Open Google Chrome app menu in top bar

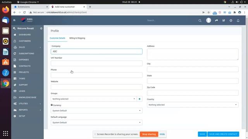[28, 2]
